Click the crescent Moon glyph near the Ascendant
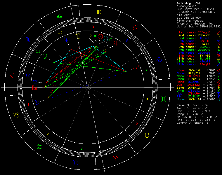 38,102
